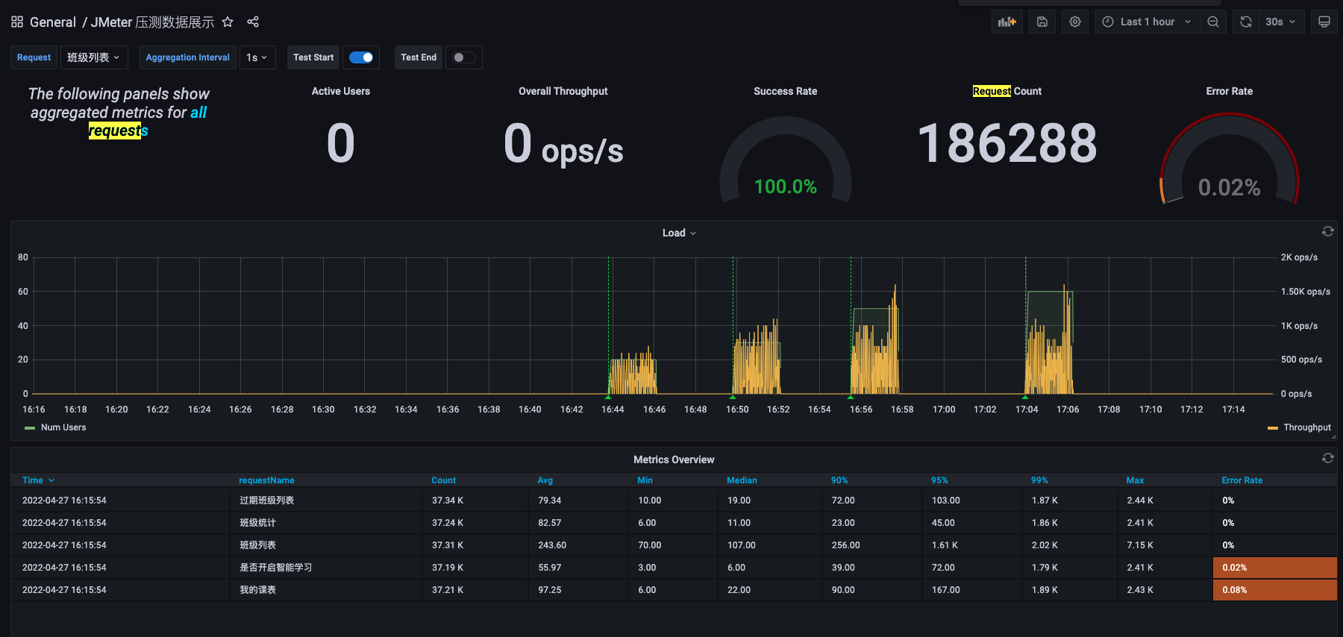Image resolution: width=1343 pixels, height=637 pixels.
Task: Sort by 90% column header
Action: click(839, 480)
